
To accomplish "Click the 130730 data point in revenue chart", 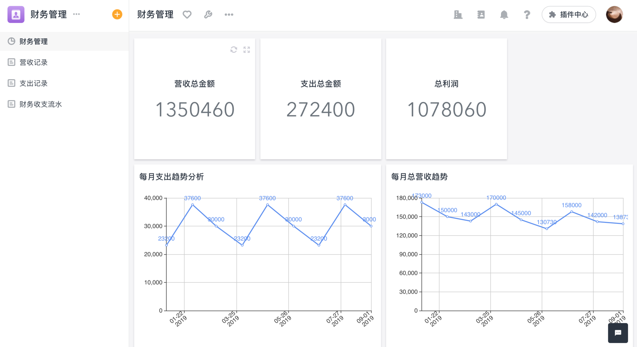I will point(547,229).
